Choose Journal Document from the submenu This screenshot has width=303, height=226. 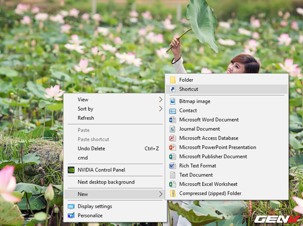[227, 129]
